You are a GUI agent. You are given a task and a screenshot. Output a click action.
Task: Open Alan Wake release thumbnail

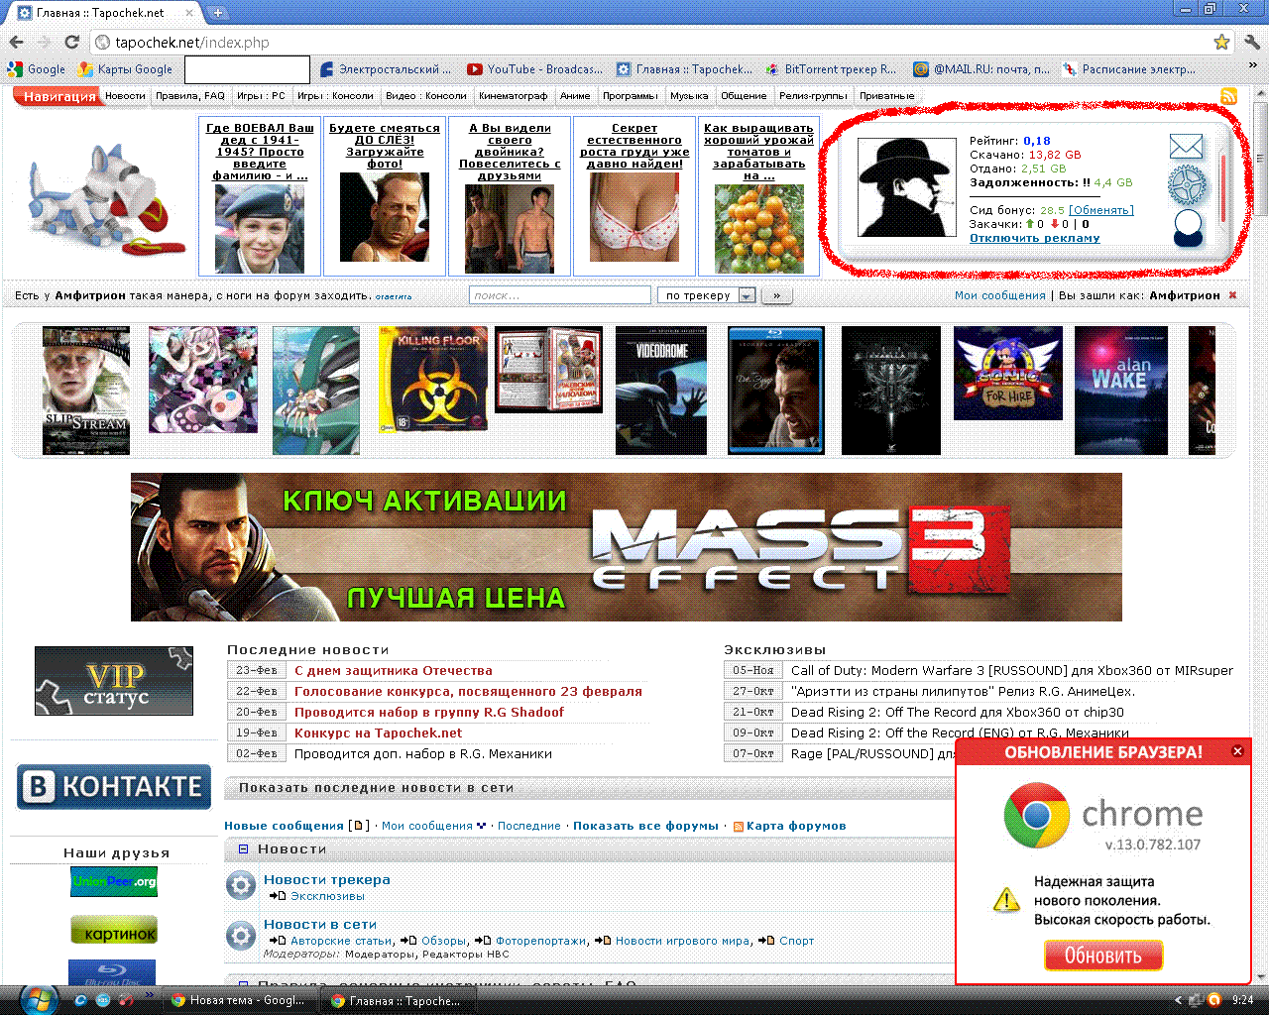pos(1121,391)
